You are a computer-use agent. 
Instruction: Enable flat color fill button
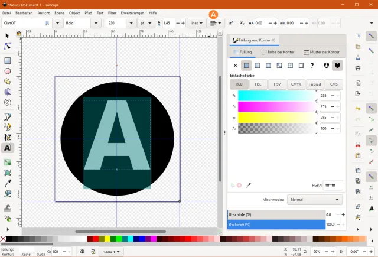247,66
